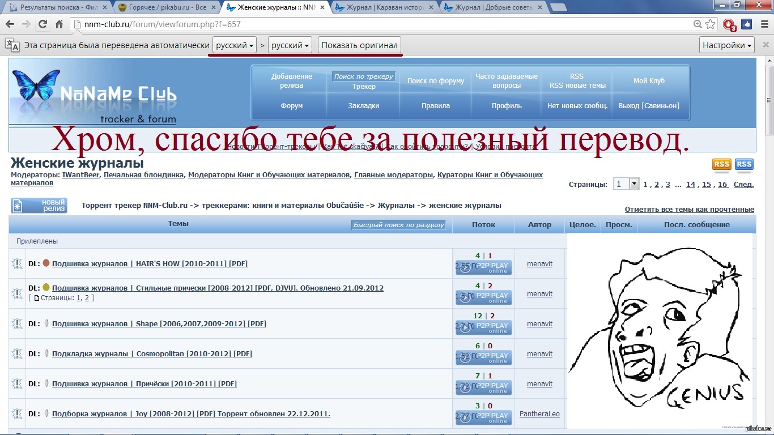The width and height of the screenshot is (774, 435).
Task: Open the orange RSS feed icon
Action: pyautogui.click(x=721, y=164)
